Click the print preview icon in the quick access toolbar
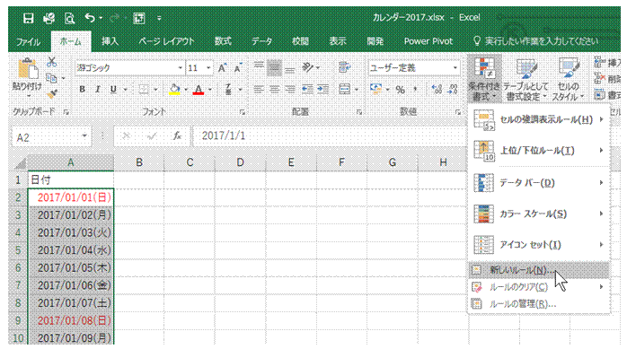This screenshot has width=627, height=349. (x=69, y=18)
